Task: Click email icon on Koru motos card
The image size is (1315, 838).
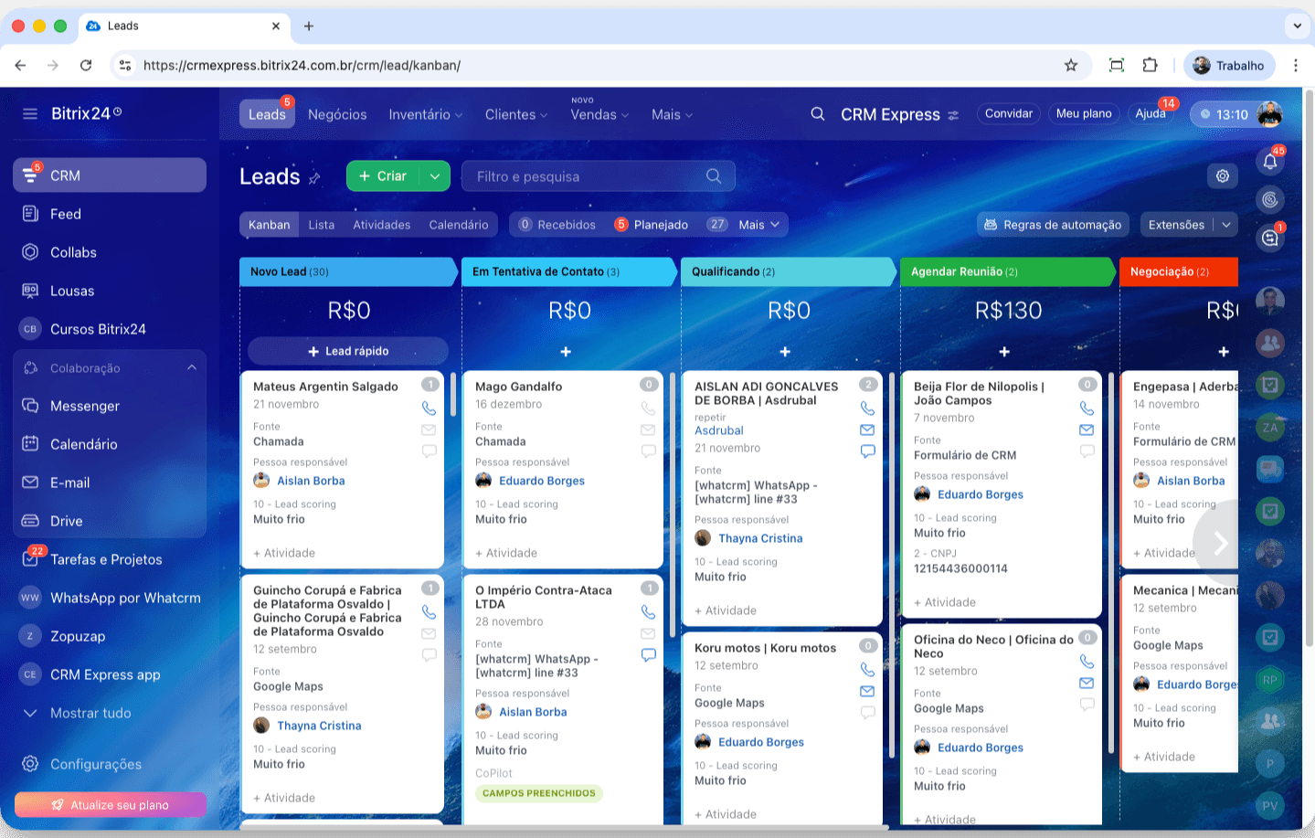Action: 867,691
